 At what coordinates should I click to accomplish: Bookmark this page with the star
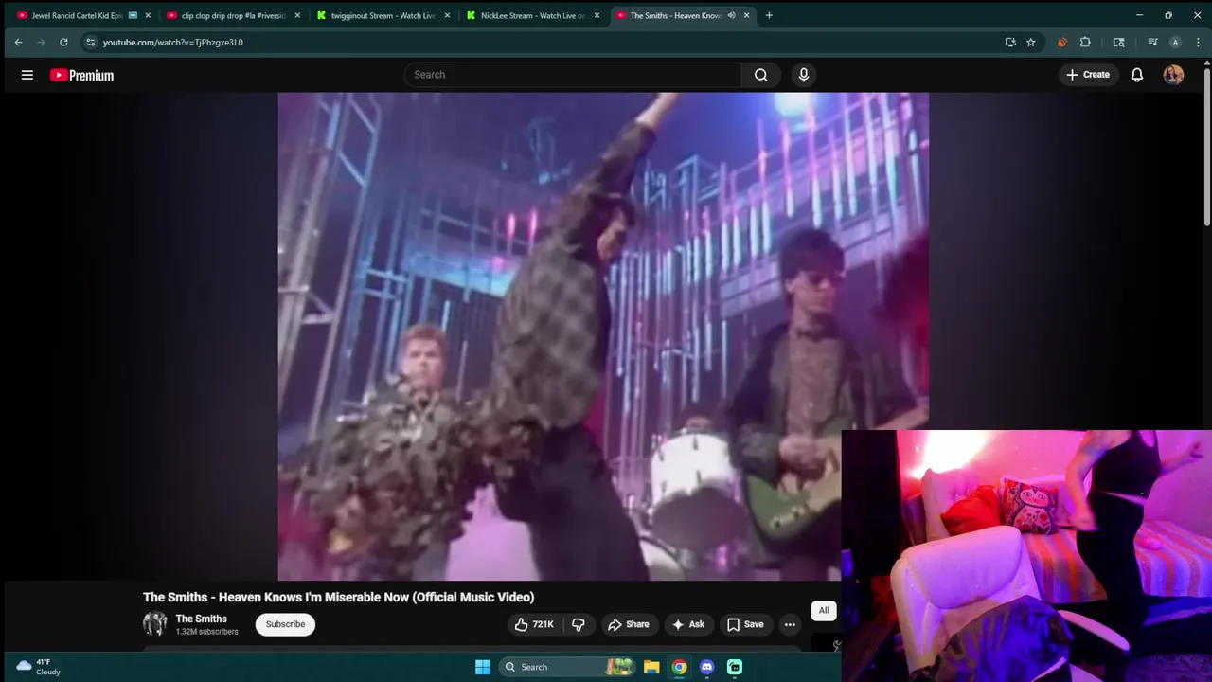pos(1031,42)
